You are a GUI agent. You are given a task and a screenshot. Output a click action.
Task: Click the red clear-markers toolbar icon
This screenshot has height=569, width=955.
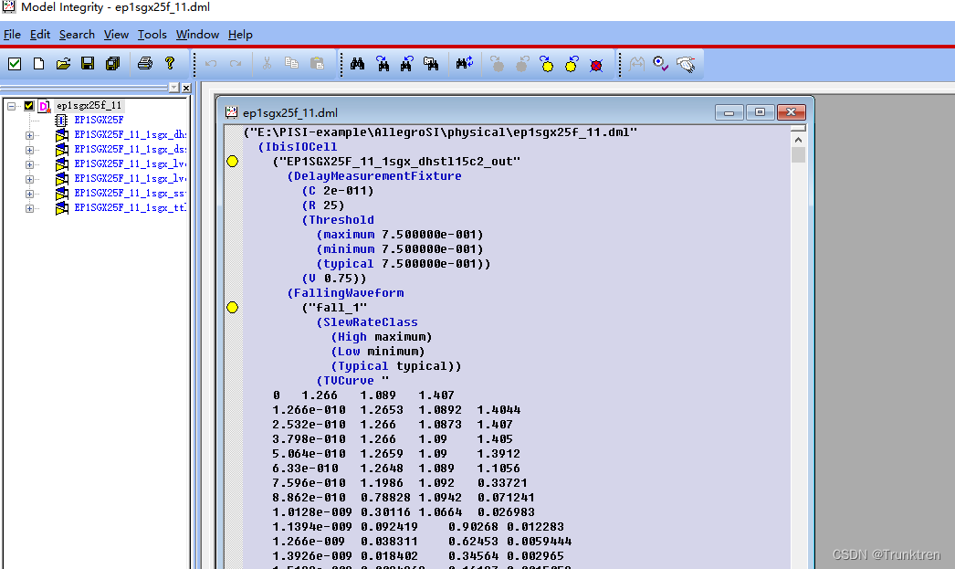[598, 63]
